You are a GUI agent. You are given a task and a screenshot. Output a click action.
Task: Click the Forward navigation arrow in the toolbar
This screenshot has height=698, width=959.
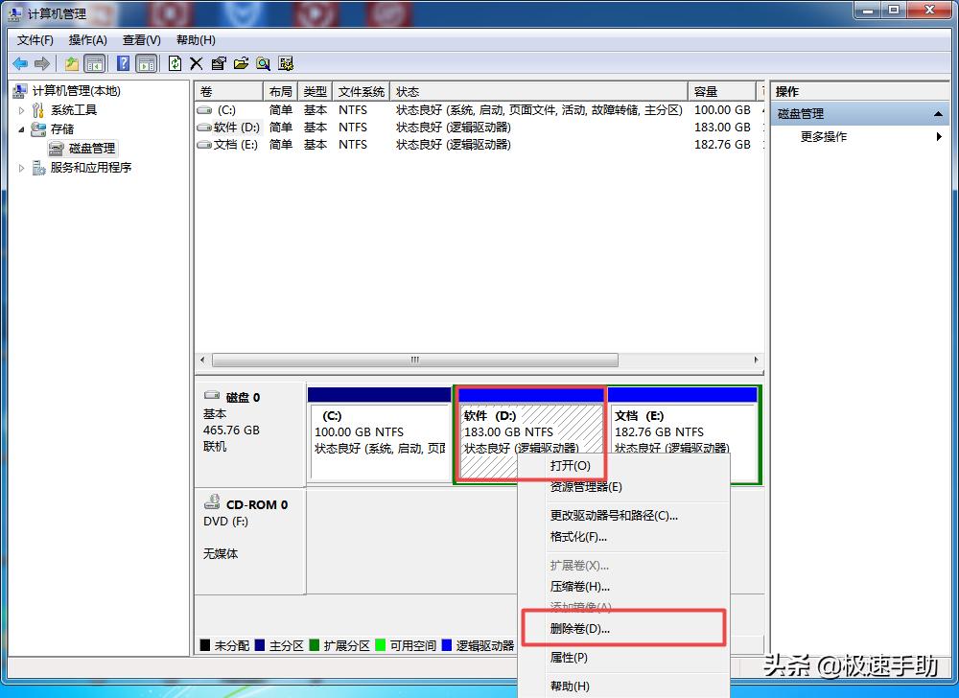pyautogui.click(x=40, y=63)
